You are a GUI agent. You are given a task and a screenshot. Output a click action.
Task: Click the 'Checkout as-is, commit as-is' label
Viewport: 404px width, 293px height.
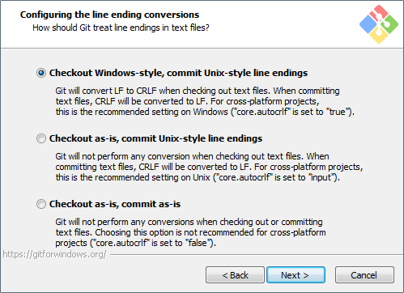[x=115, y=204]
